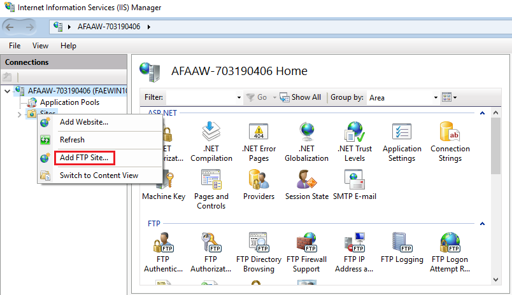Collapse the FTP group section

coord(482,224)
